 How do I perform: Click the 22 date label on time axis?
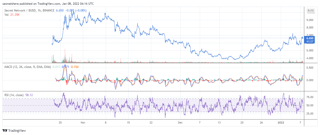pyautogui.click(x=151, y=123)
